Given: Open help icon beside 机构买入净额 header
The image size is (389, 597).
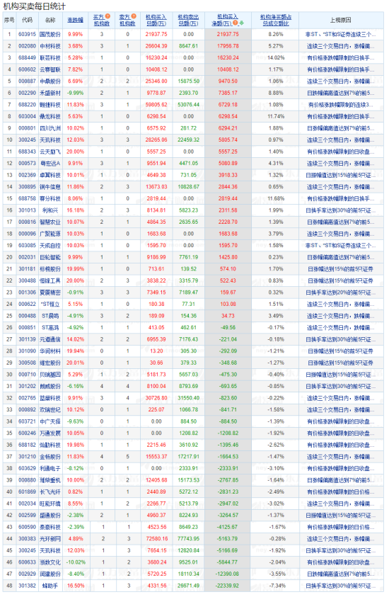Looking at the screenshot, I should point(236,23).
